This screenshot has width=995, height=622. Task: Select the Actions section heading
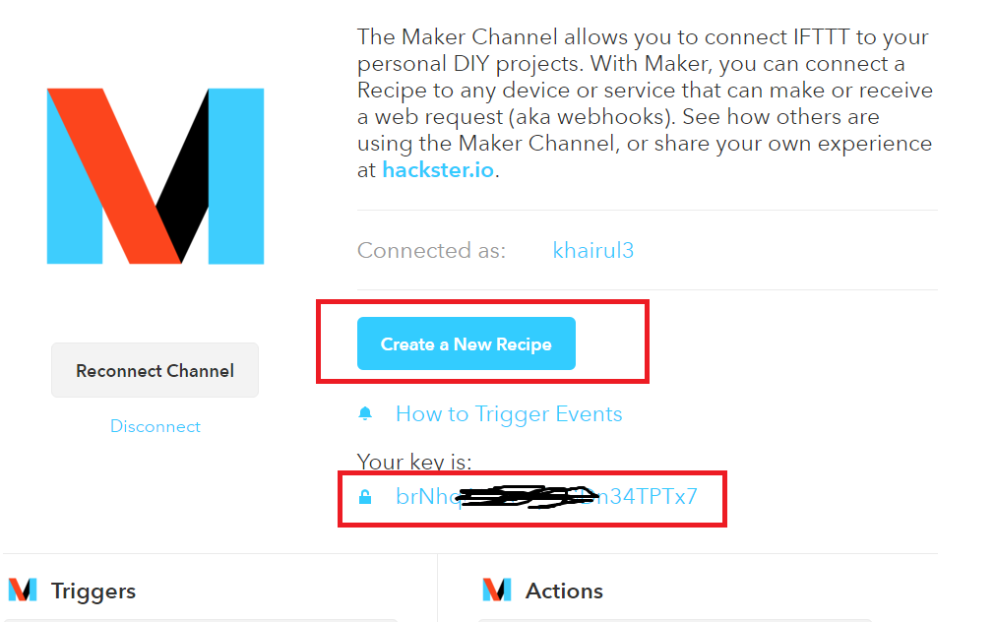[564, 591]
